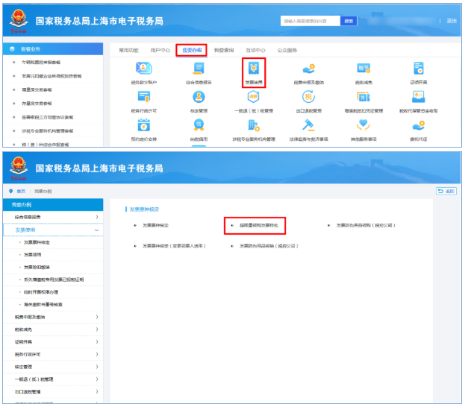Expand 综合信息报告 sidebar section

coord(53,217)
